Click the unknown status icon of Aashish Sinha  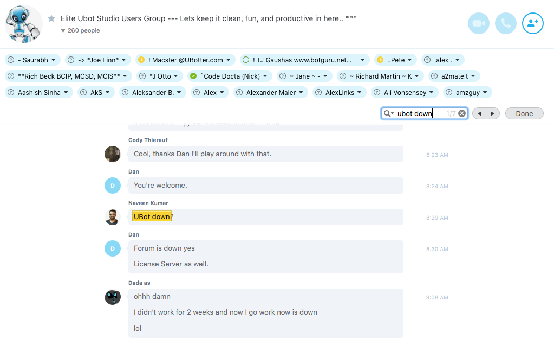(x=11, y=92)
